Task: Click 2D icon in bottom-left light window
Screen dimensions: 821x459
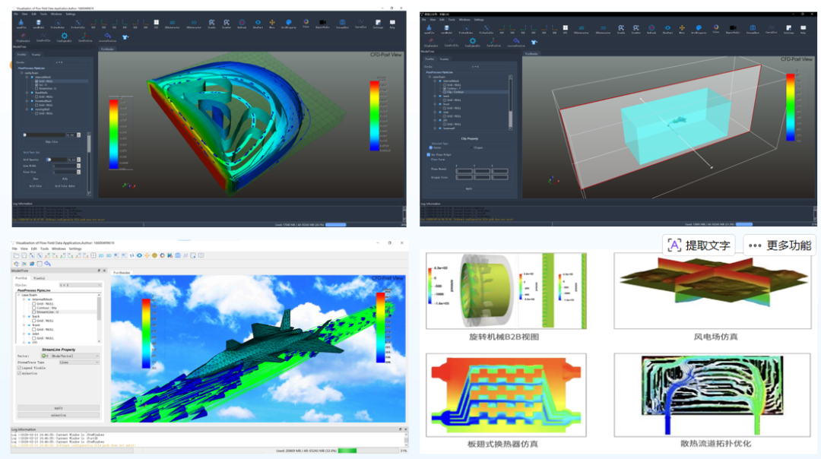Action: [101, 255]
